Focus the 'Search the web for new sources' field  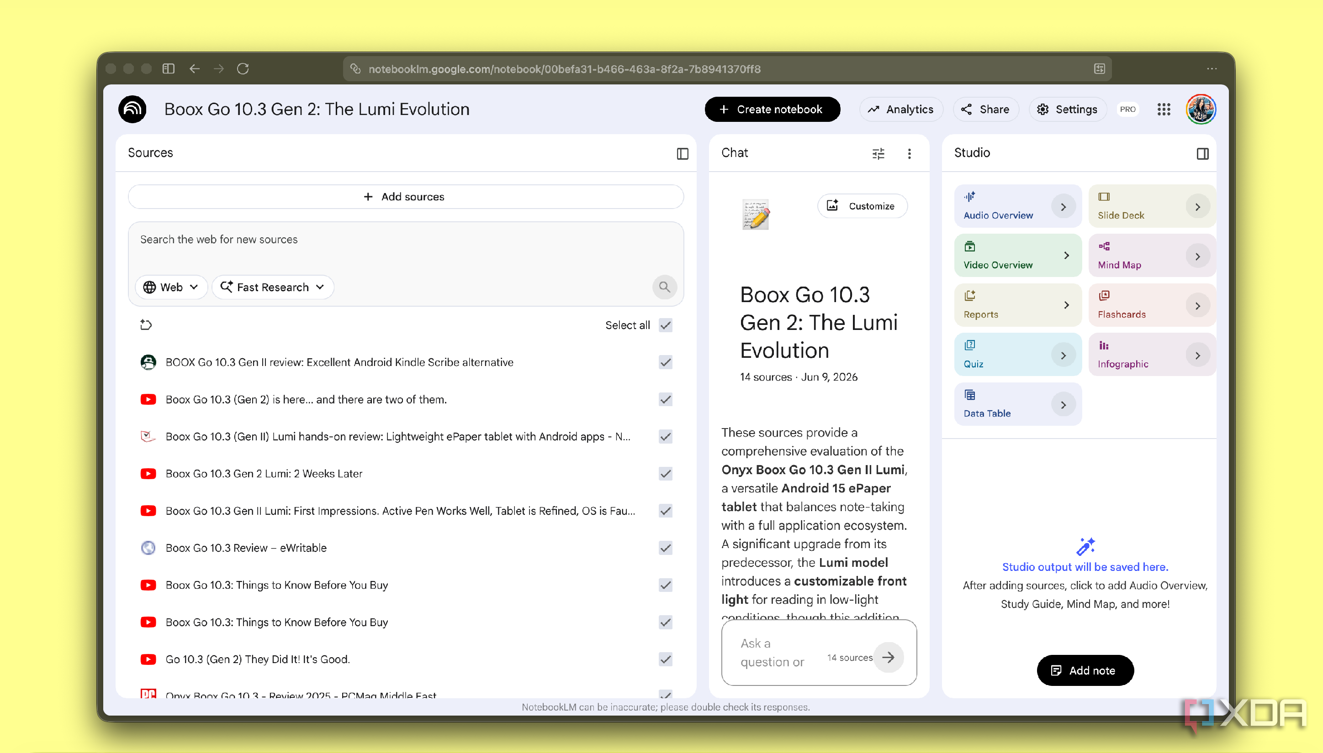[x=405, y=240]
